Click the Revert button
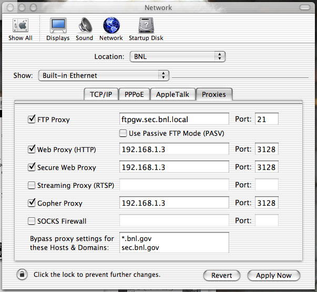Viewport: 317px width, 292px height. [x=221, y=275]
